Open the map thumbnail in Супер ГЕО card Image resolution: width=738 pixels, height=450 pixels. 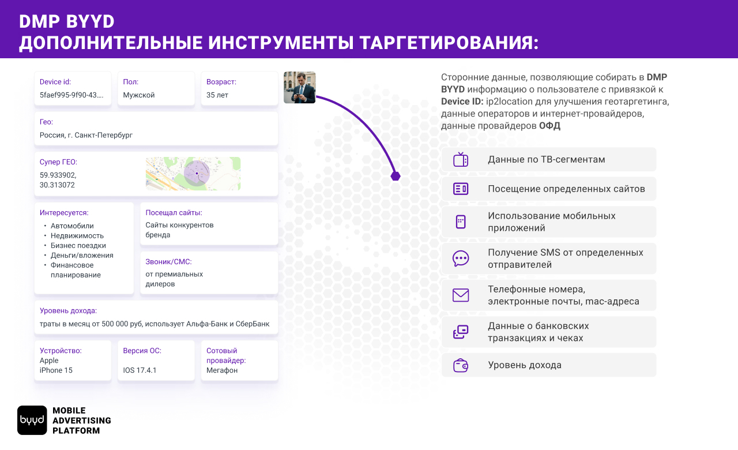point(193,174)
